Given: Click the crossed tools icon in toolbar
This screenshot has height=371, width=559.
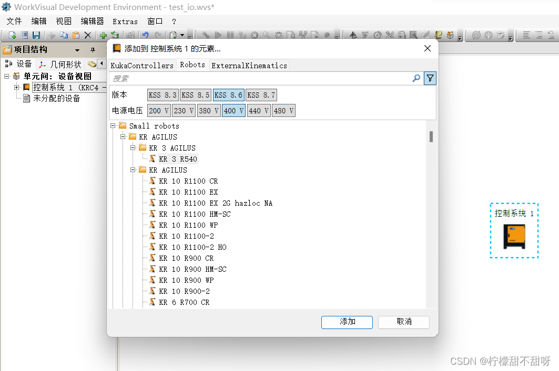Looking at the screenshot, I should (390, 35).
